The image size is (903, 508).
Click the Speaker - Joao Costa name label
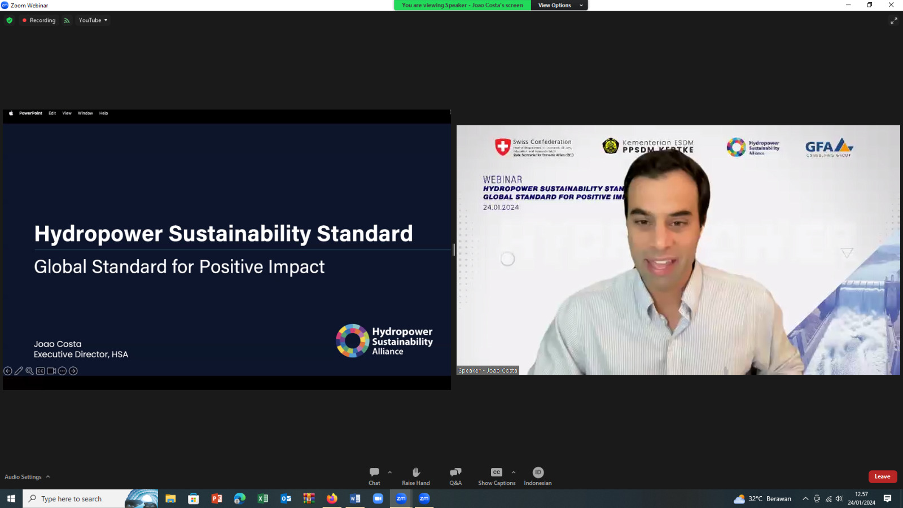488,370
